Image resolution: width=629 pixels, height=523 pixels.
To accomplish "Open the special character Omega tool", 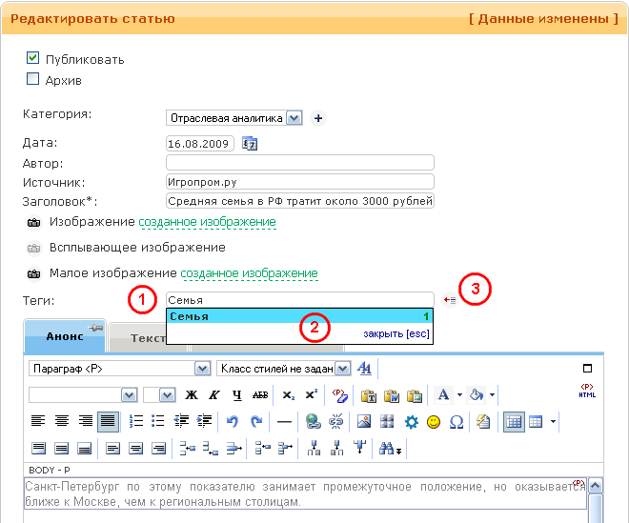I will (456, 421).
